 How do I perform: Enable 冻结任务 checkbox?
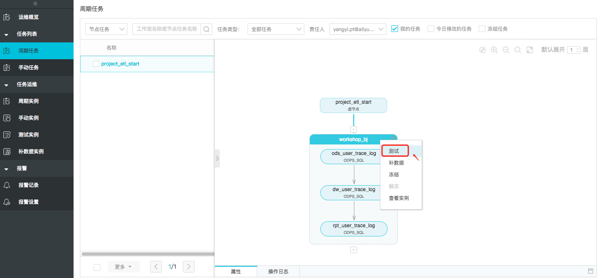[482, 29]
